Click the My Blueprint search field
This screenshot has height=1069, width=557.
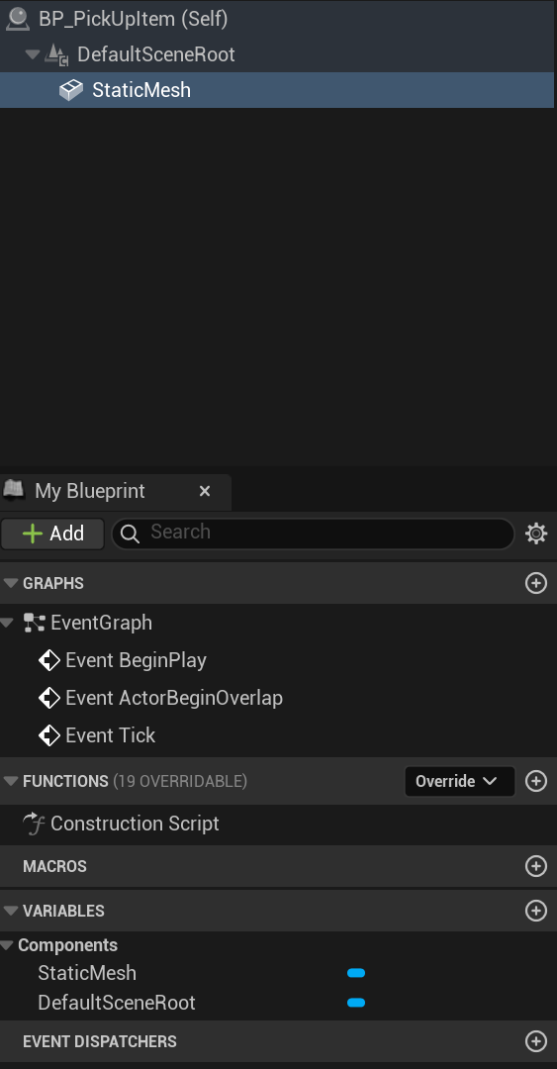tap(313, 534)
